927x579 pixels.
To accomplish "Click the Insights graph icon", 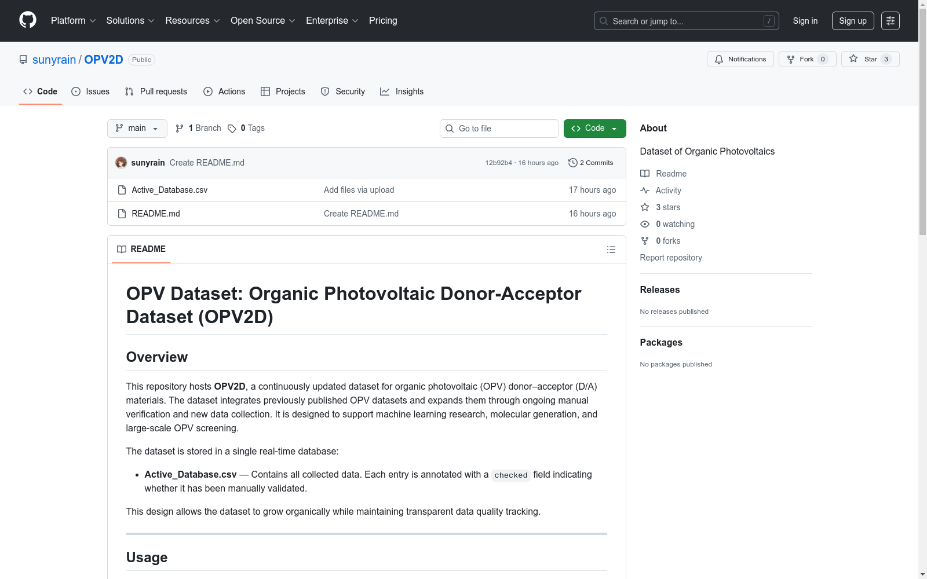I will click(385, 91).
